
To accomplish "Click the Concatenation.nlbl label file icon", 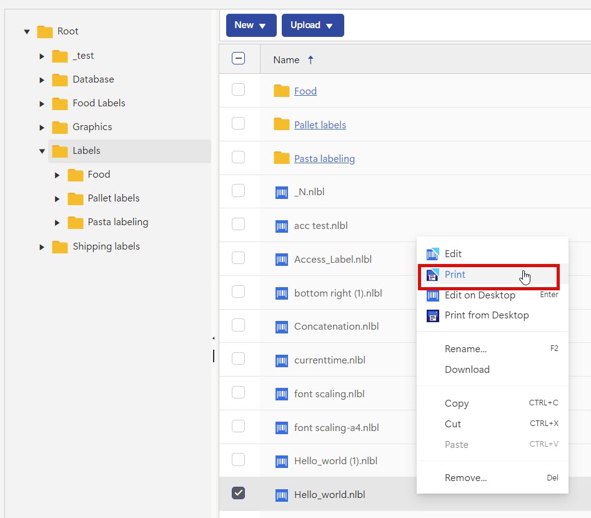I will [x=282, y=327].
